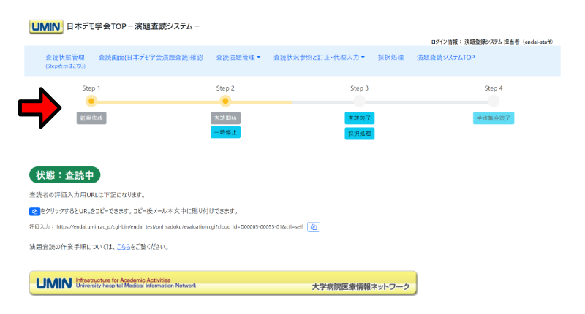Click the Step 2 progress circle
Image resolution: width=585 pixels, height=314 pixels.
click(225, 102)
